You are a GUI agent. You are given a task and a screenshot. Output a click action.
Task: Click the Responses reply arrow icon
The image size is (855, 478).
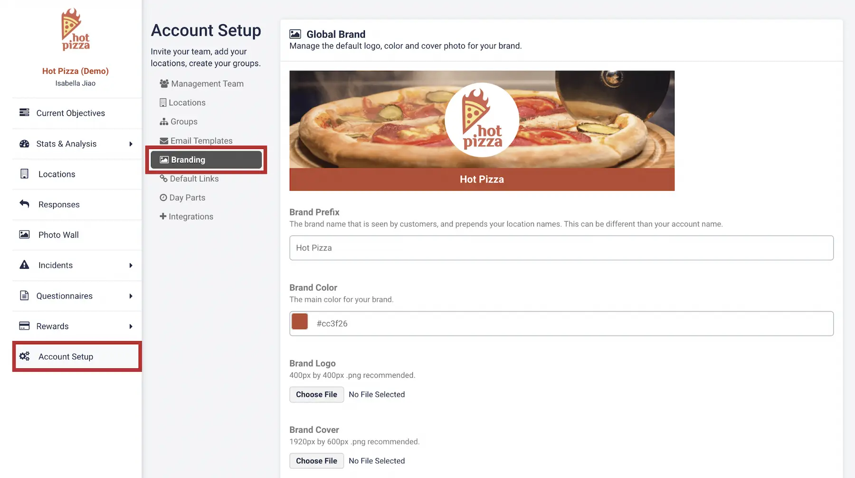(24, 204)
